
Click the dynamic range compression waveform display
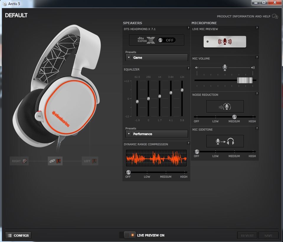pyautogui.click(x=156, y=158)
